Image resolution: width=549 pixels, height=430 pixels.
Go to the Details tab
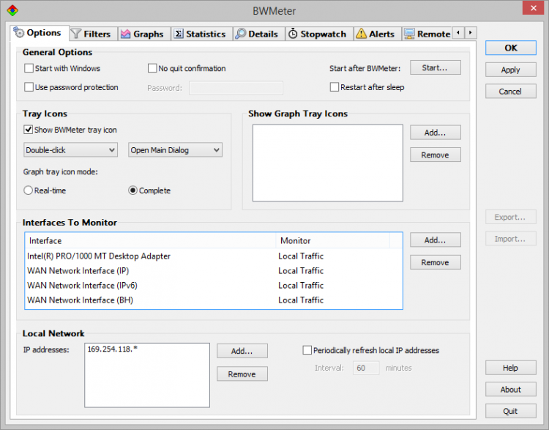pos(258,34)
